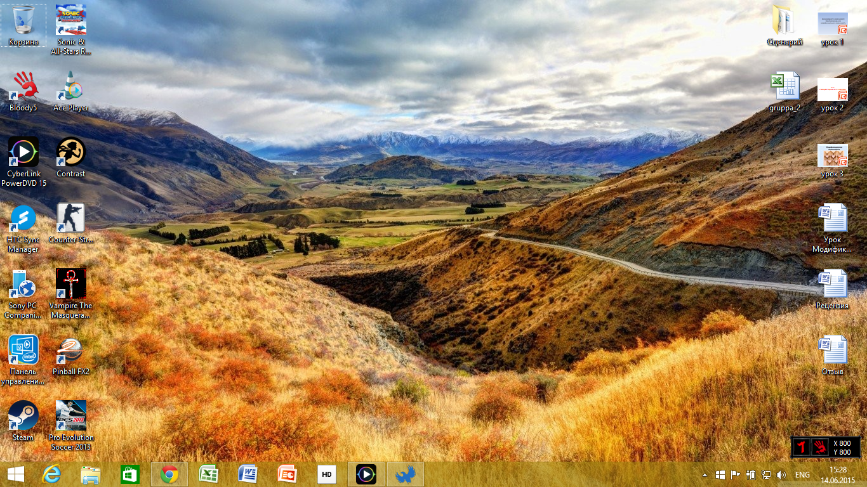Screen dimensions: 867x487
Task: Show hidden system tray icons
Action: click(x=705, y=475)
